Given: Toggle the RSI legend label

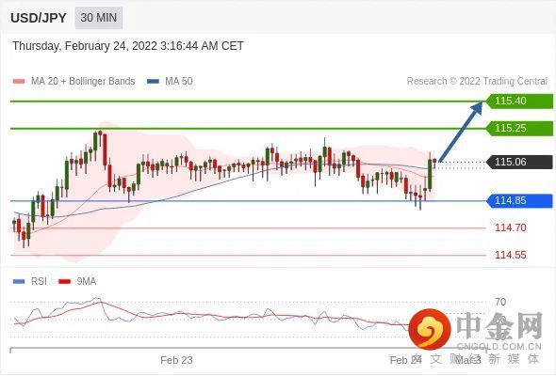Looking at the screenshot, I should point(39,282).
